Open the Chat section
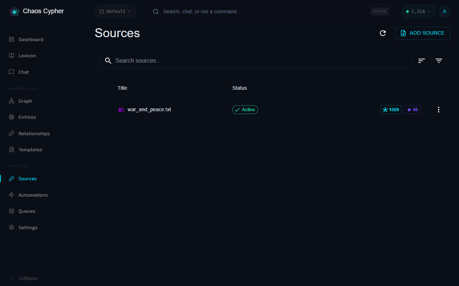Image resolution: width=459 pixels, height=286 pixels. point(24,72)
